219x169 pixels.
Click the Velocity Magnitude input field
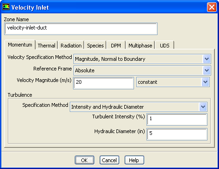(x=103, y=83)
